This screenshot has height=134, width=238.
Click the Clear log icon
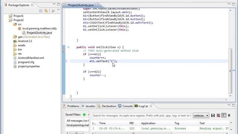pos(218,115)
